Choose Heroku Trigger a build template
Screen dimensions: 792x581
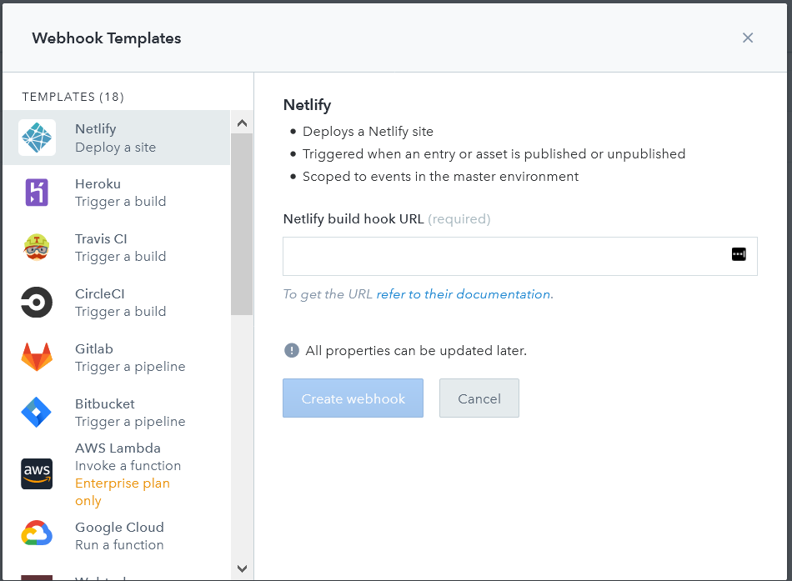pyautogui.click(x=121, y=193)
